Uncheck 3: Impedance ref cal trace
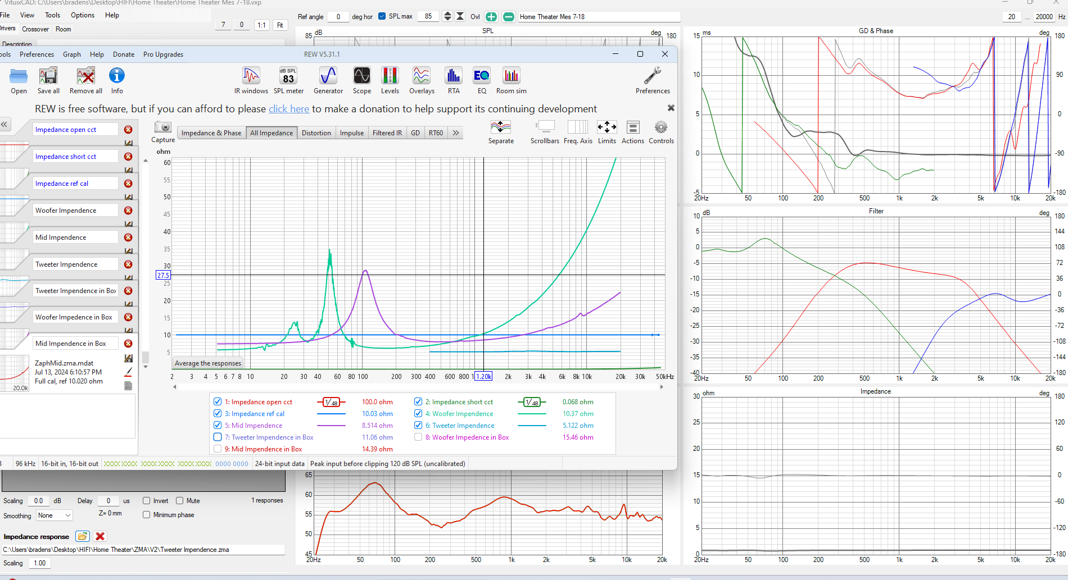The height and width of the screenshot is (580, 1068). point(218,414)
